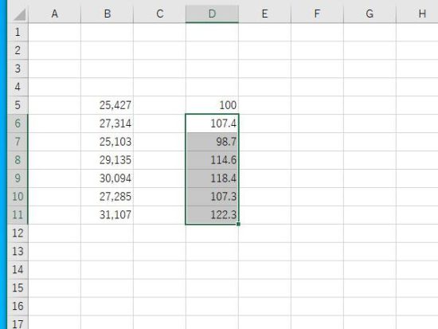Click cell containing 27,314
The width and height of the screenshot is (438, 329).
(107, 123)
